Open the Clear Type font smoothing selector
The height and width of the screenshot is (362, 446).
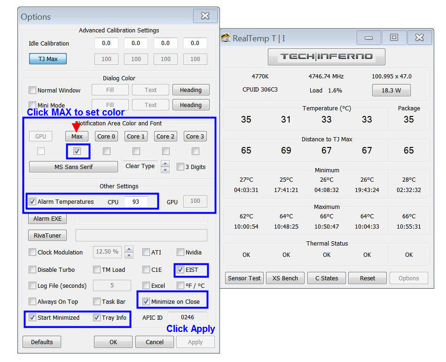pos(140,166)
